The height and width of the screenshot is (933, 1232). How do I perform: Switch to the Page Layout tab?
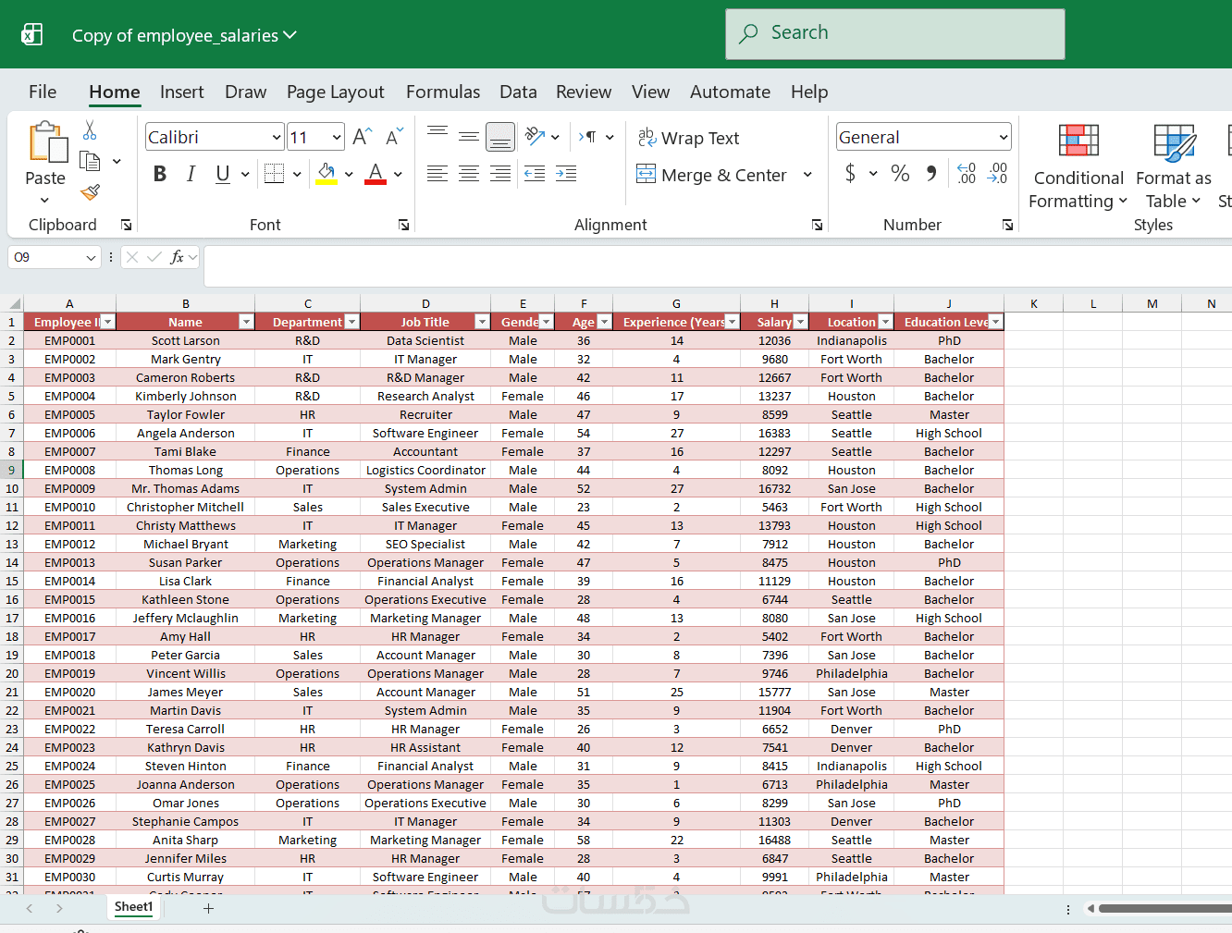pyautogui.click(x=335, y=92)
